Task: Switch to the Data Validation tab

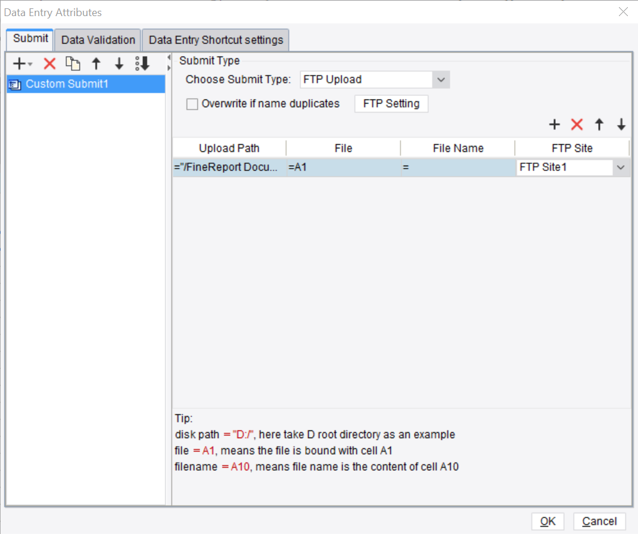Action: [x=98, y=40]
